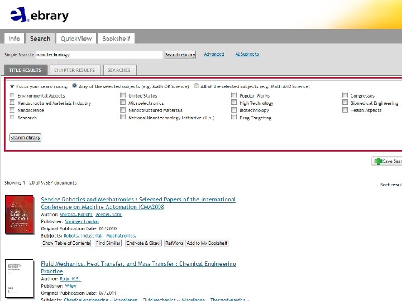Check the Congresses checkbox
Image resolution: width=402 pixels, height=301 pixels.
[x=345, y=95]
